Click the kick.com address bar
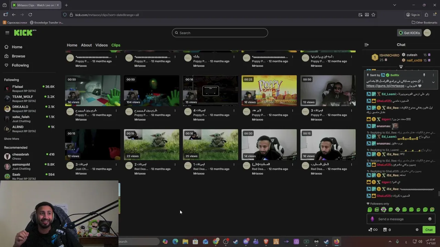The height and width of the screenshot is (247, 440). pos(213,15)
